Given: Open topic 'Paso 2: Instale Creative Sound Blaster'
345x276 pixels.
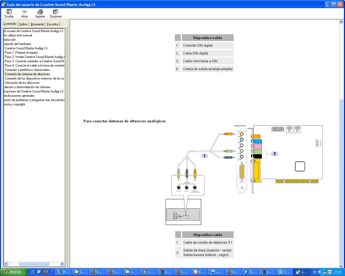Looking at the screenshot, I should point(34,57).
